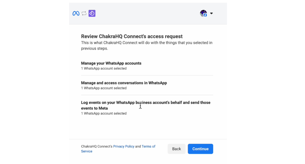Image resolution: width=305 pixels, height=164 pixels.
Task: Click the description text about previous steps
Action: pos(147,45)
